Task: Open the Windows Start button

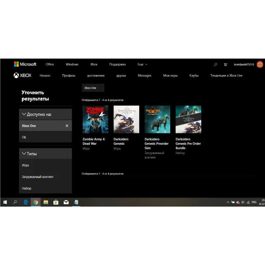Action: [x=5, y=202]
